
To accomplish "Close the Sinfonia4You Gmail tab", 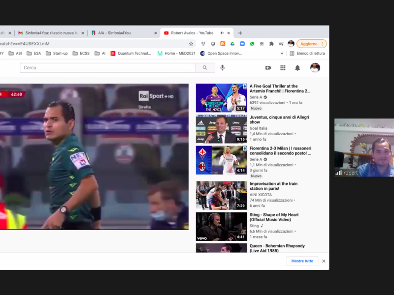I will 83,33.
